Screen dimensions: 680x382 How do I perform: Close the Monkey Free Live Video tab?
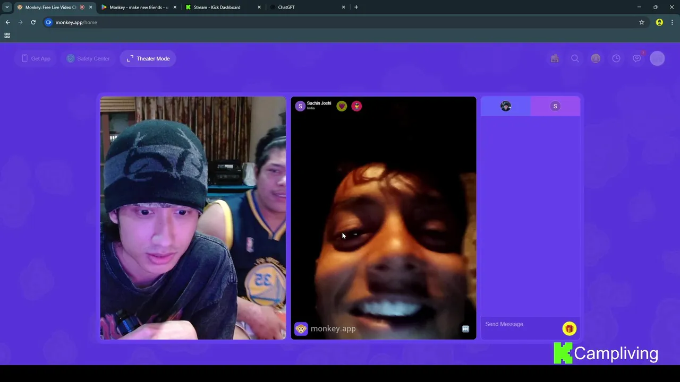click(90, 7)
